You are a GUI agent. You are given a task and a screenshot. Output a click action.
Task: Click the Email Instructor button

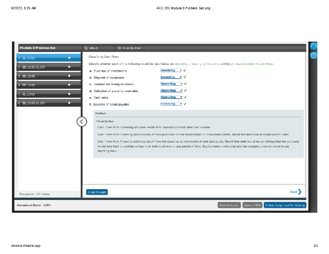pos(229,205)
